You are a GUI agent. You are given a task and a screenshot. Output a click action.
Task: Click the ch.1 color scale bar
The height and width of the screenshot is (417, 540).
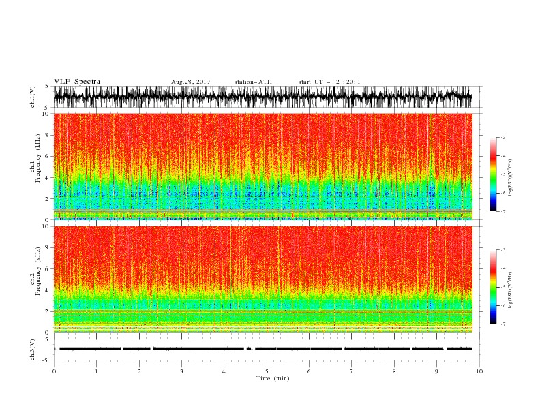[x=493, y=174]
